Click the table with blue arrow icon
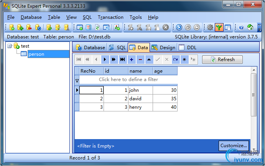Image resolution: width=265 pixels, height=166 pixels. pyautogui.click(x=106, y=27)
